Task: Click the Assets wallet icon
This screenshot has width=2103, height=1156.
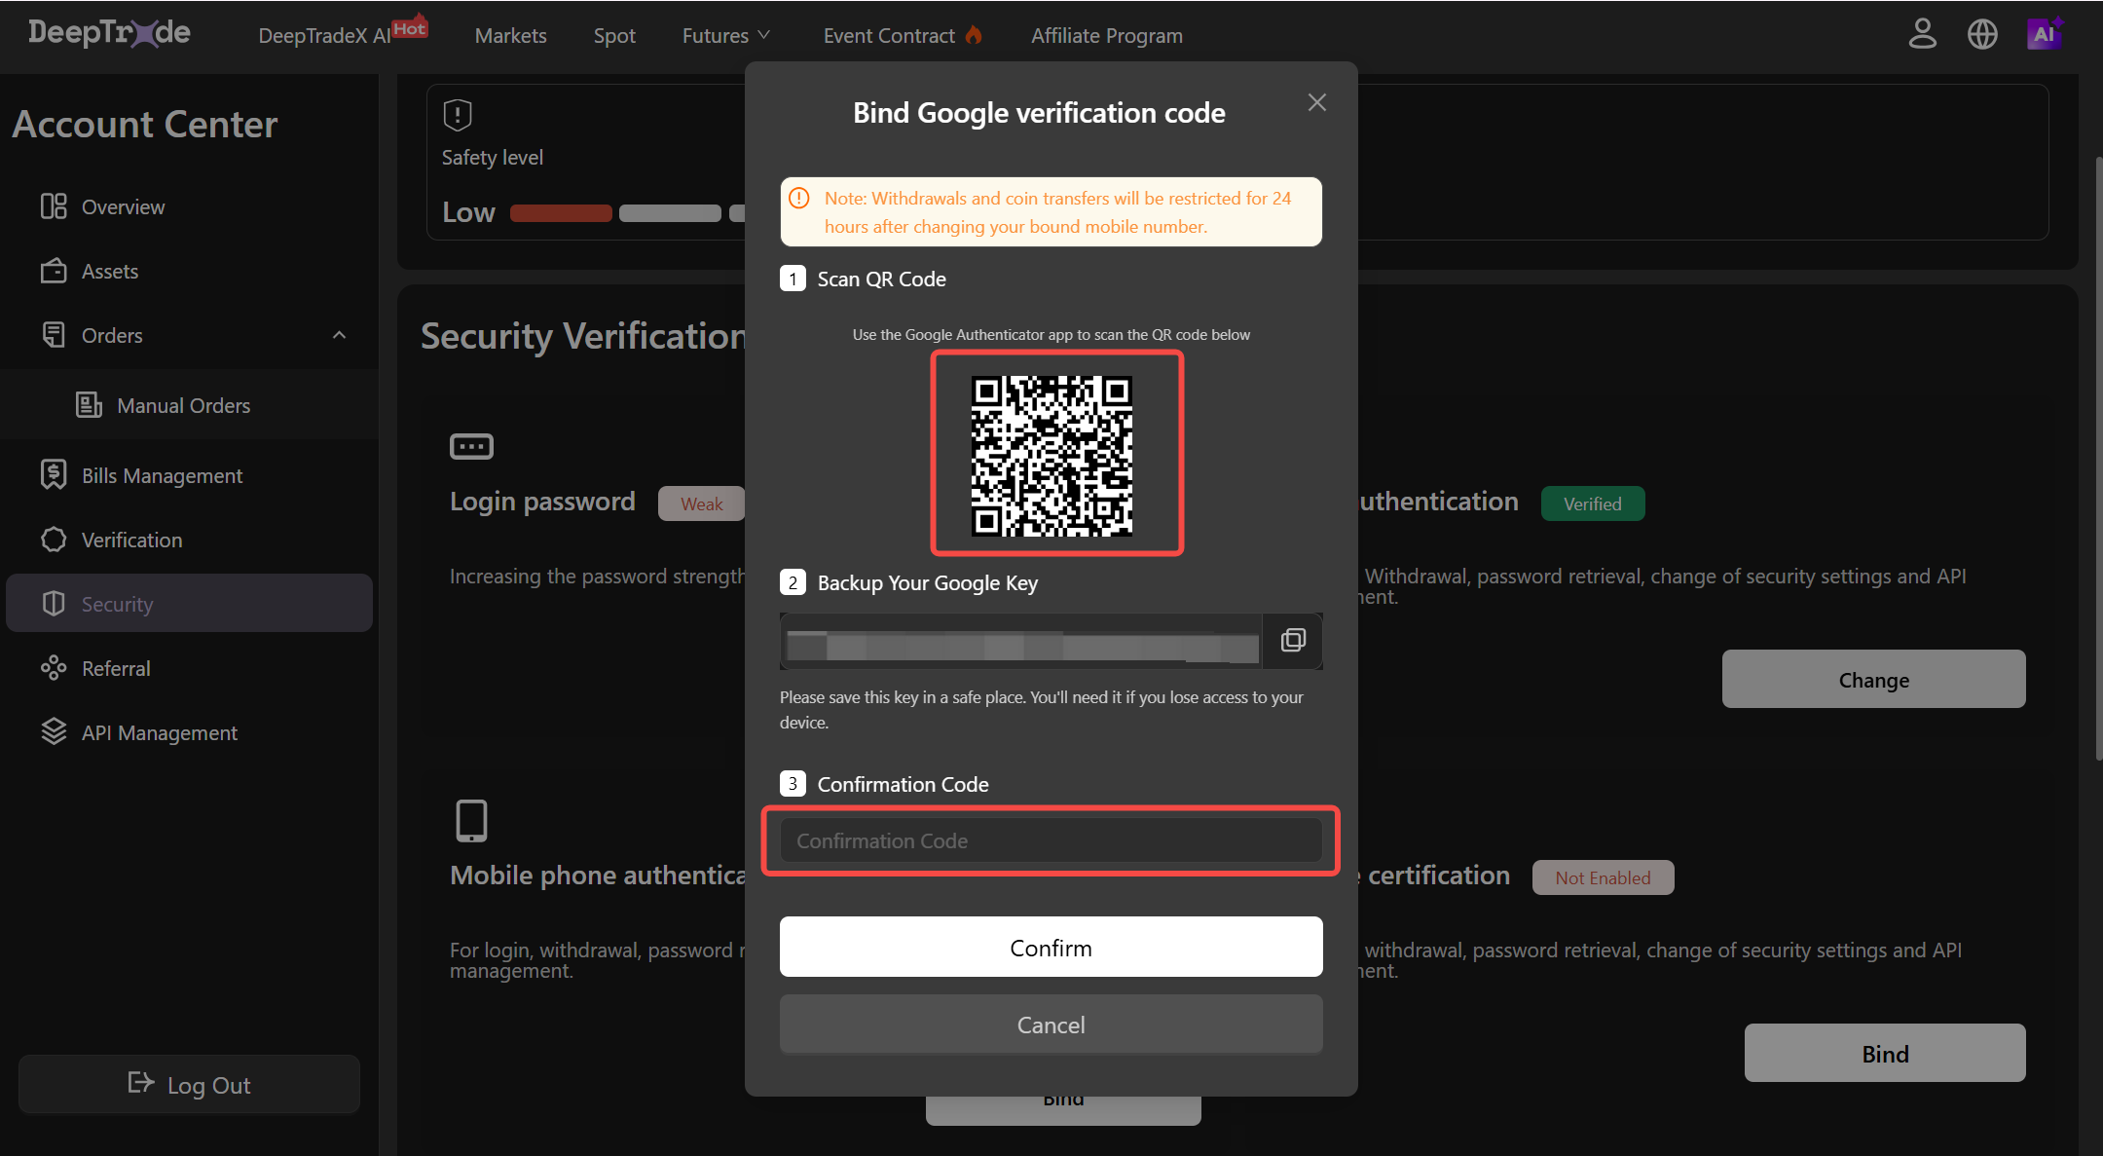Action: click(54, 271)
